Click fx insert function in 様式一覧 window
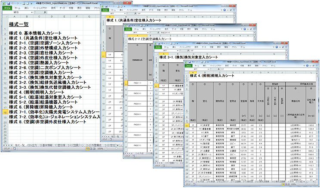 click(x=45, y=12)
